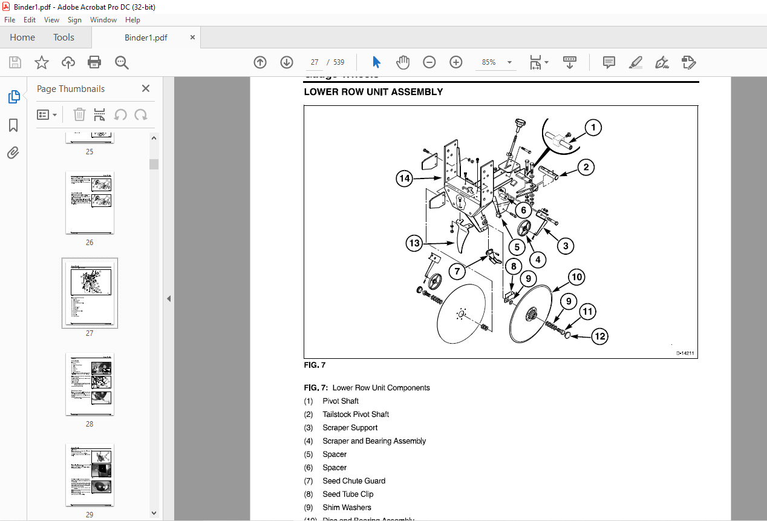Click Scraper and Bearing Assembly text
The image size is (767, 521).
(374, 441)
